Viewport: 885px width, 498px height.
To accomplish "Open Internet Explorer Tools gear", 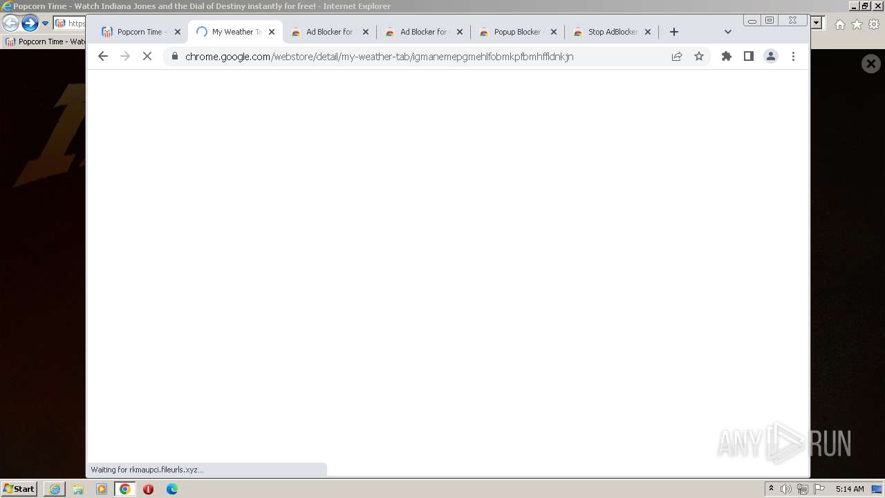I will (874, 24).
